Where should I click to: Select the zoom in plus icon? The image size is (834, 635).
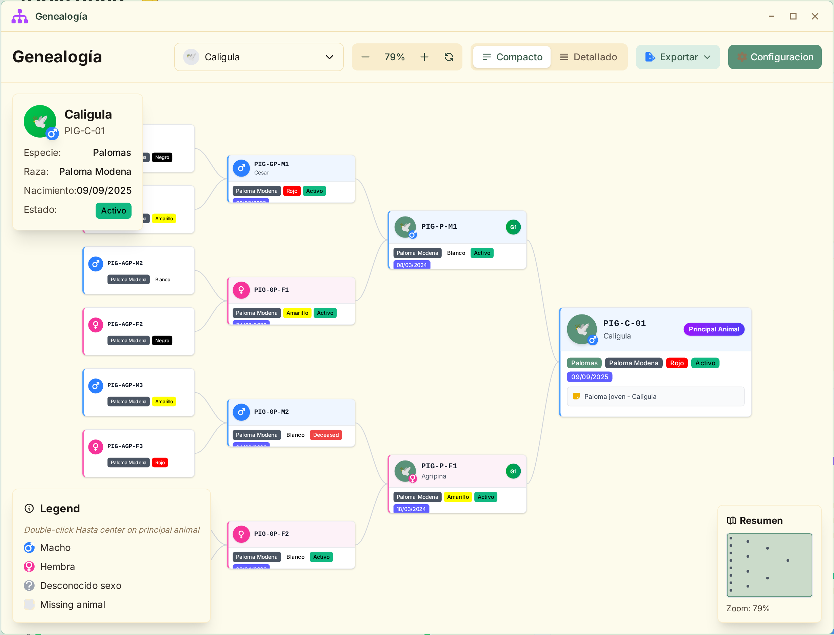pos(424,57)
